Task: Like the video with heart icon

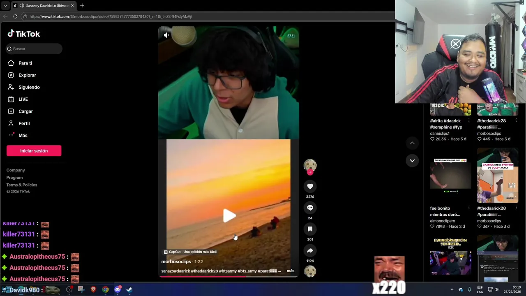Action: (310, 186)
